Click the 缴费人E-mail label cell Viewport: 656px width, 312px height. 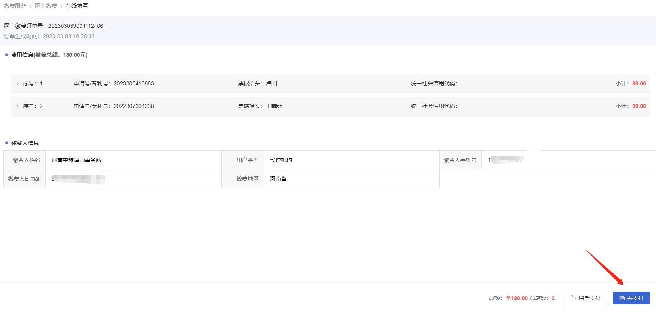(25, 179)
